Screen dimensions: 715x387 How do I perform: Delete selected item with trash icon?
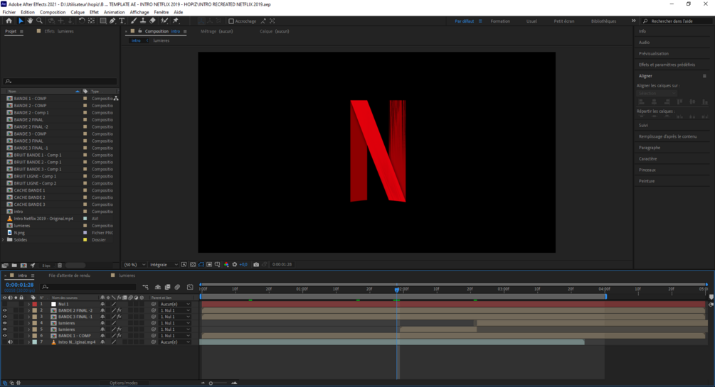click(x=60, y=266)
